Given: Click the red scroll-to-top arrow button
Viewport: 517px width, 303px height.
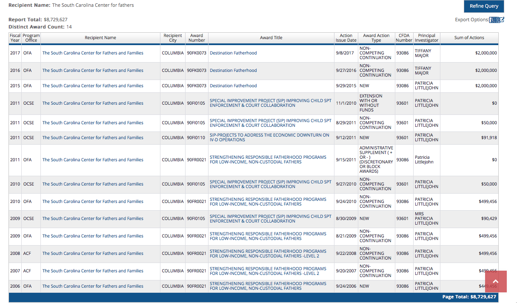Looking at the screenshot, I should 495,281.
